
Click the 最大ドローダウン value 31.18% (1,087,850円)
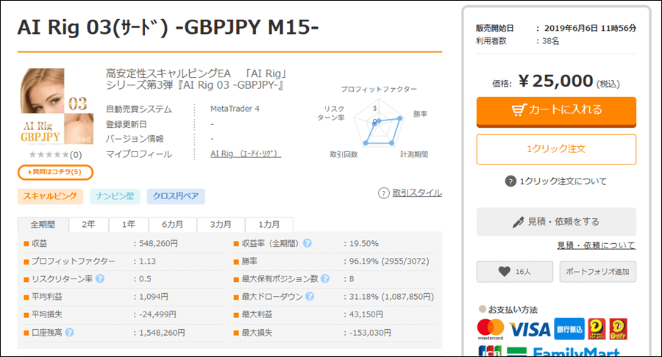[391, 297]
